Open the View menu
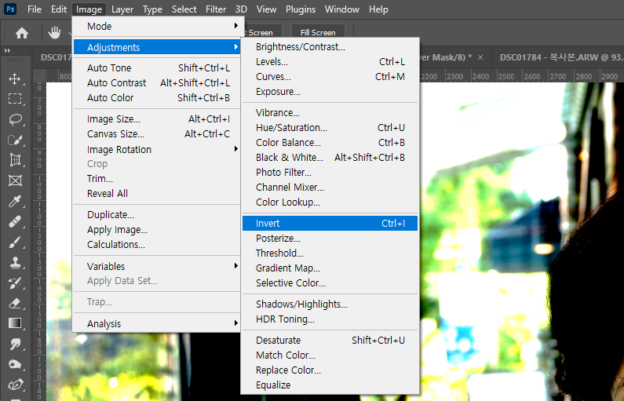The image size is (624, 401). [266, 9]
